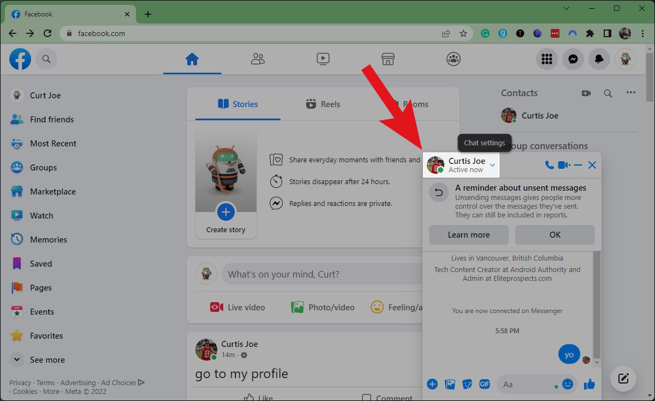This screenshot has width=655, height=401.
Task: Click the new message compose button
Action: click(x=624, y=378)
